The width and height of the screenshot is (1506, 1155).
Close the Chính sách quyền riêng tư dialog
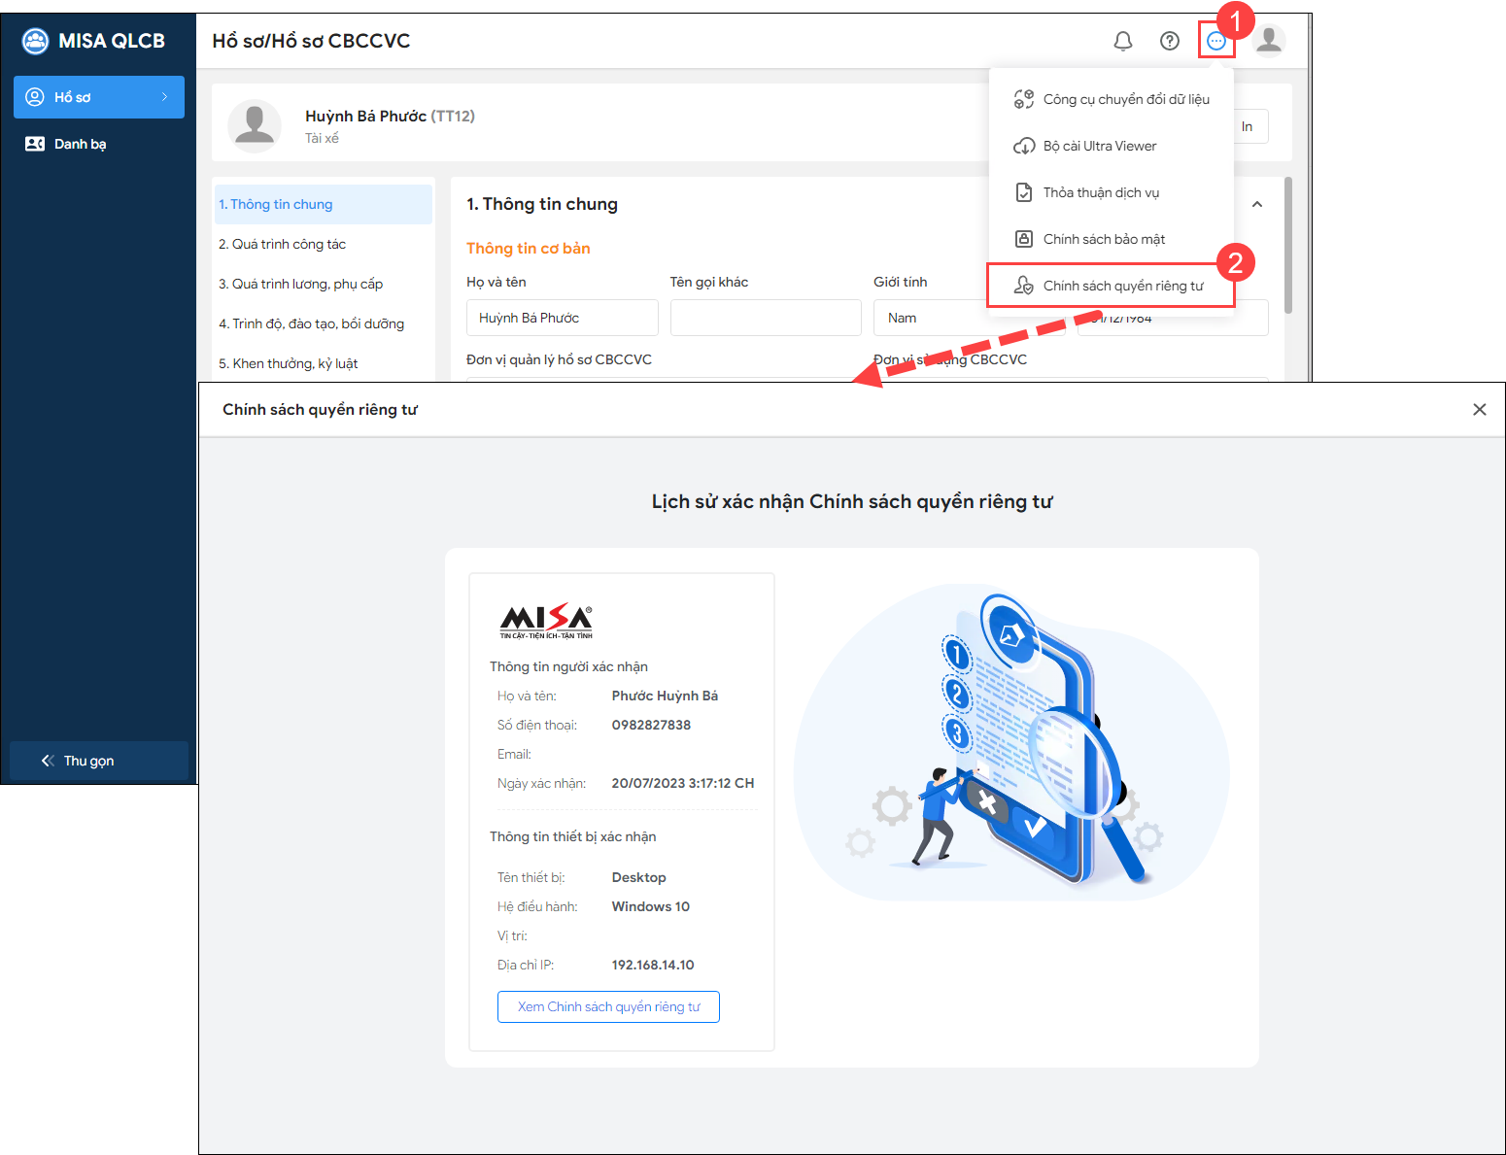tap(1479, 410)
